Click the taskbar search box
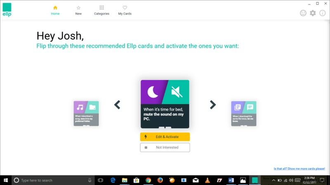Screen dimensions: 330x185 (53, 180)
